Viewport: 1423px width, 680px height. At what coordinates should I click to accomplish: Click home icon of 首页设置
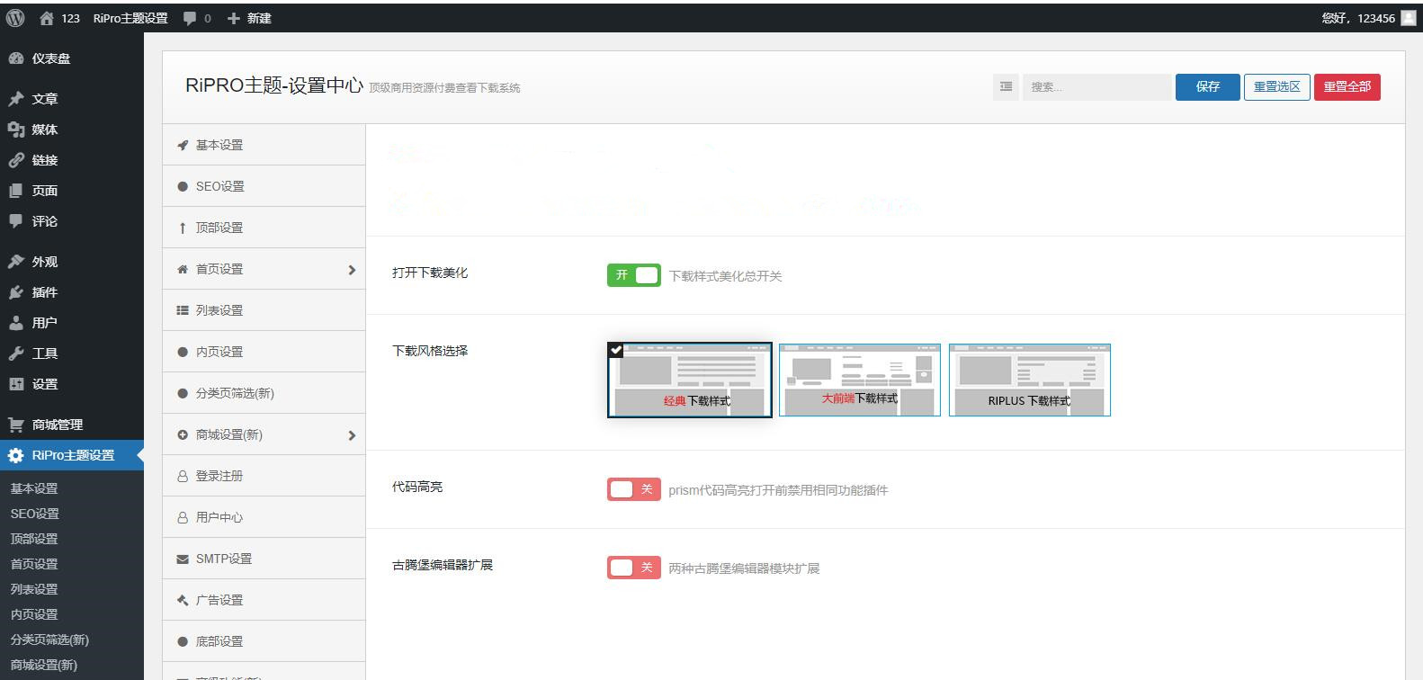183,269
